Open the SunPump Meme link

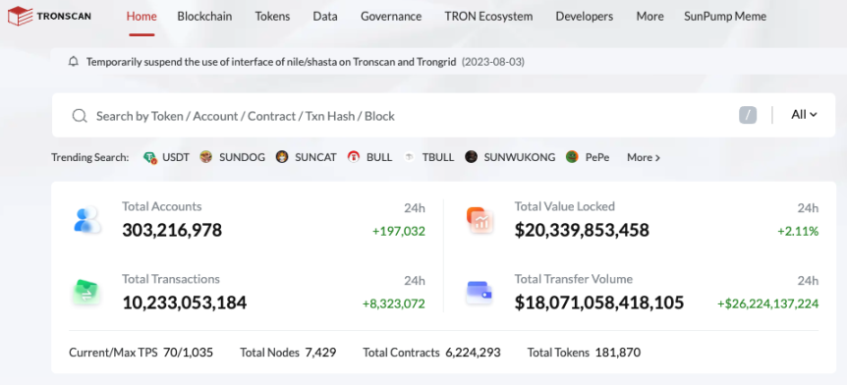tap(725, 16)
